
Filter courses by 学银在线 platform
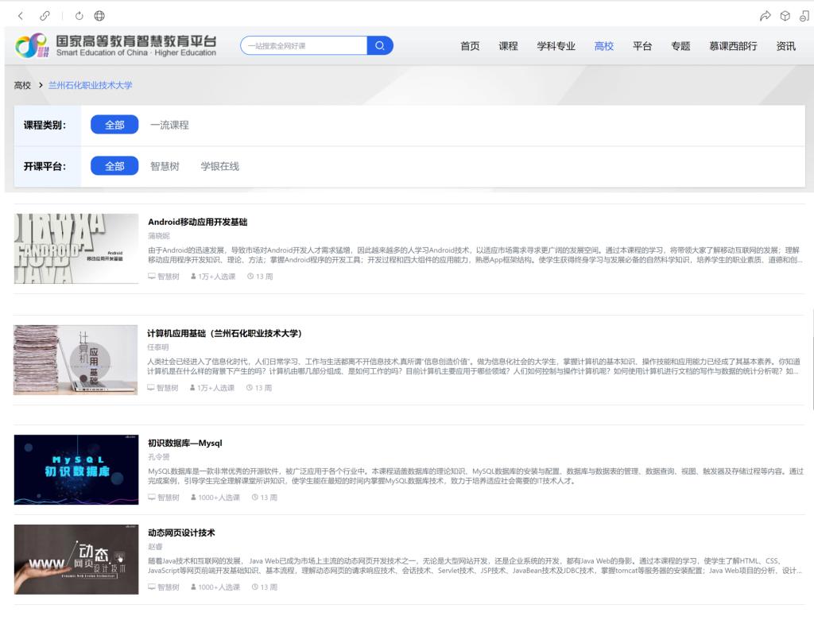pyautogui.click(x=219, y=166)
